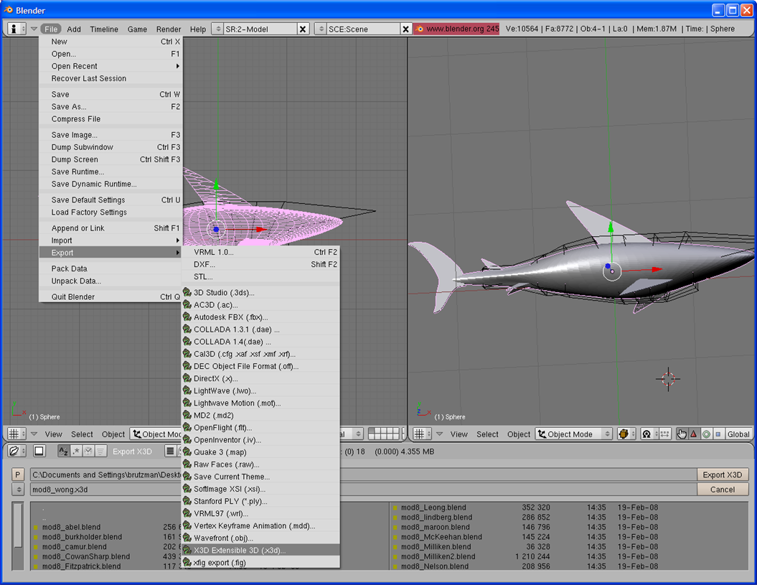Choose Open Recent in the File menu
The image size is (757, 585).
pos(111,66)
